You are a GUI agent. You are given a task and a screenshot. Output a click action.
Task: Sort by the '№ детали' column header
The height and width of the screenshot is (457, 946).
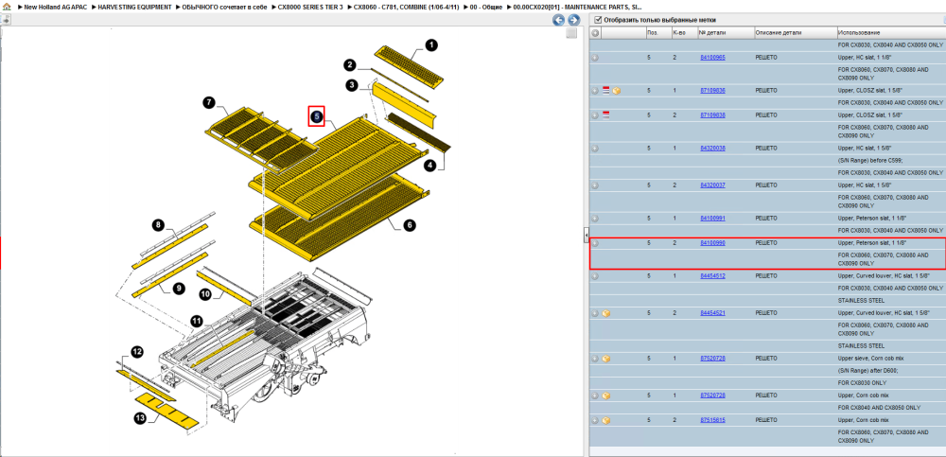coord(726,32)
